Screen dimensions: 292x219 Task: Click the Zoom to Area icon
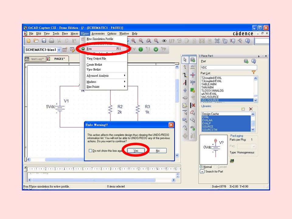coord(148,41)
